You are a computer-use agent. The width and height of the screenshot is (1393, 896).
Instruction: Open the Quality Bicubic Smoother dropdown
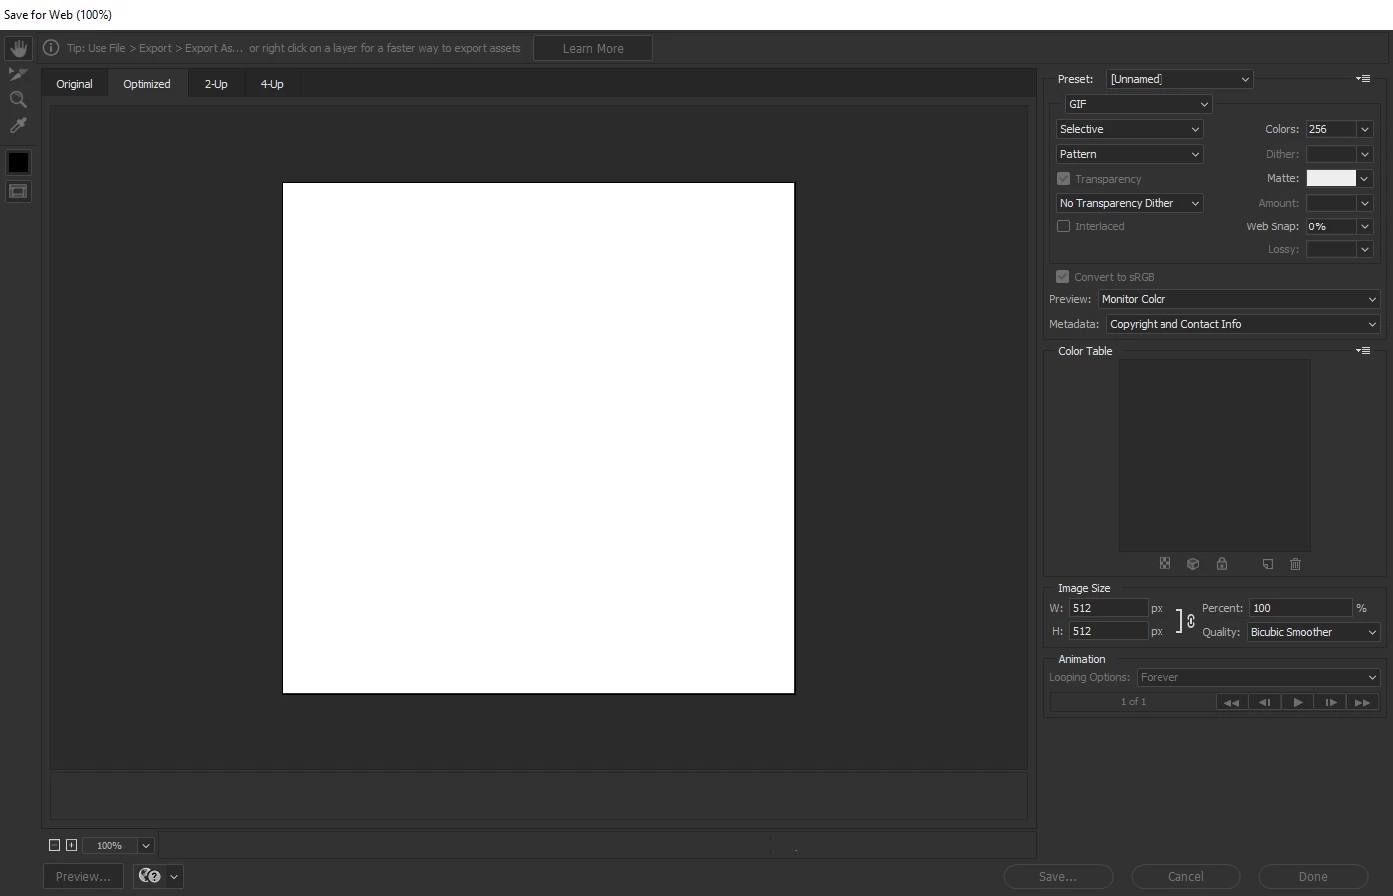(x=1313, y=632)
